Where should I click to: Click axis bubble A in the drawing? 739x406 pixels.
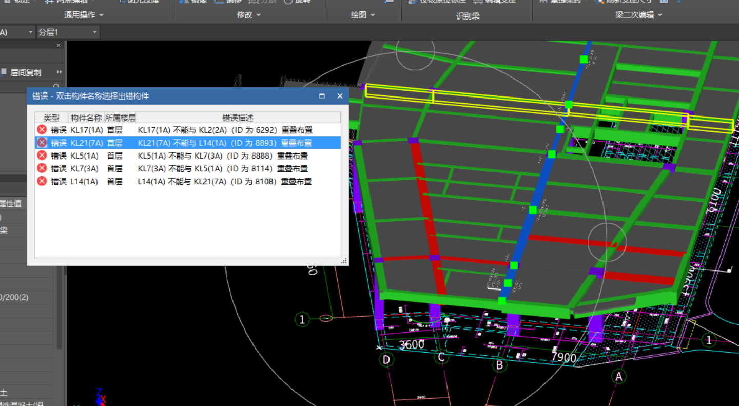618,377
